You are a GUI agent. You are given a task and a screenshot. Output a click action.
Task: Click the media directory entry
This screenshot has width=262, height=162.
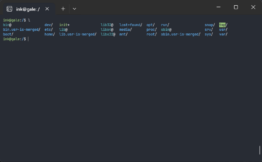pyautogui.click(x=125, y=30)
